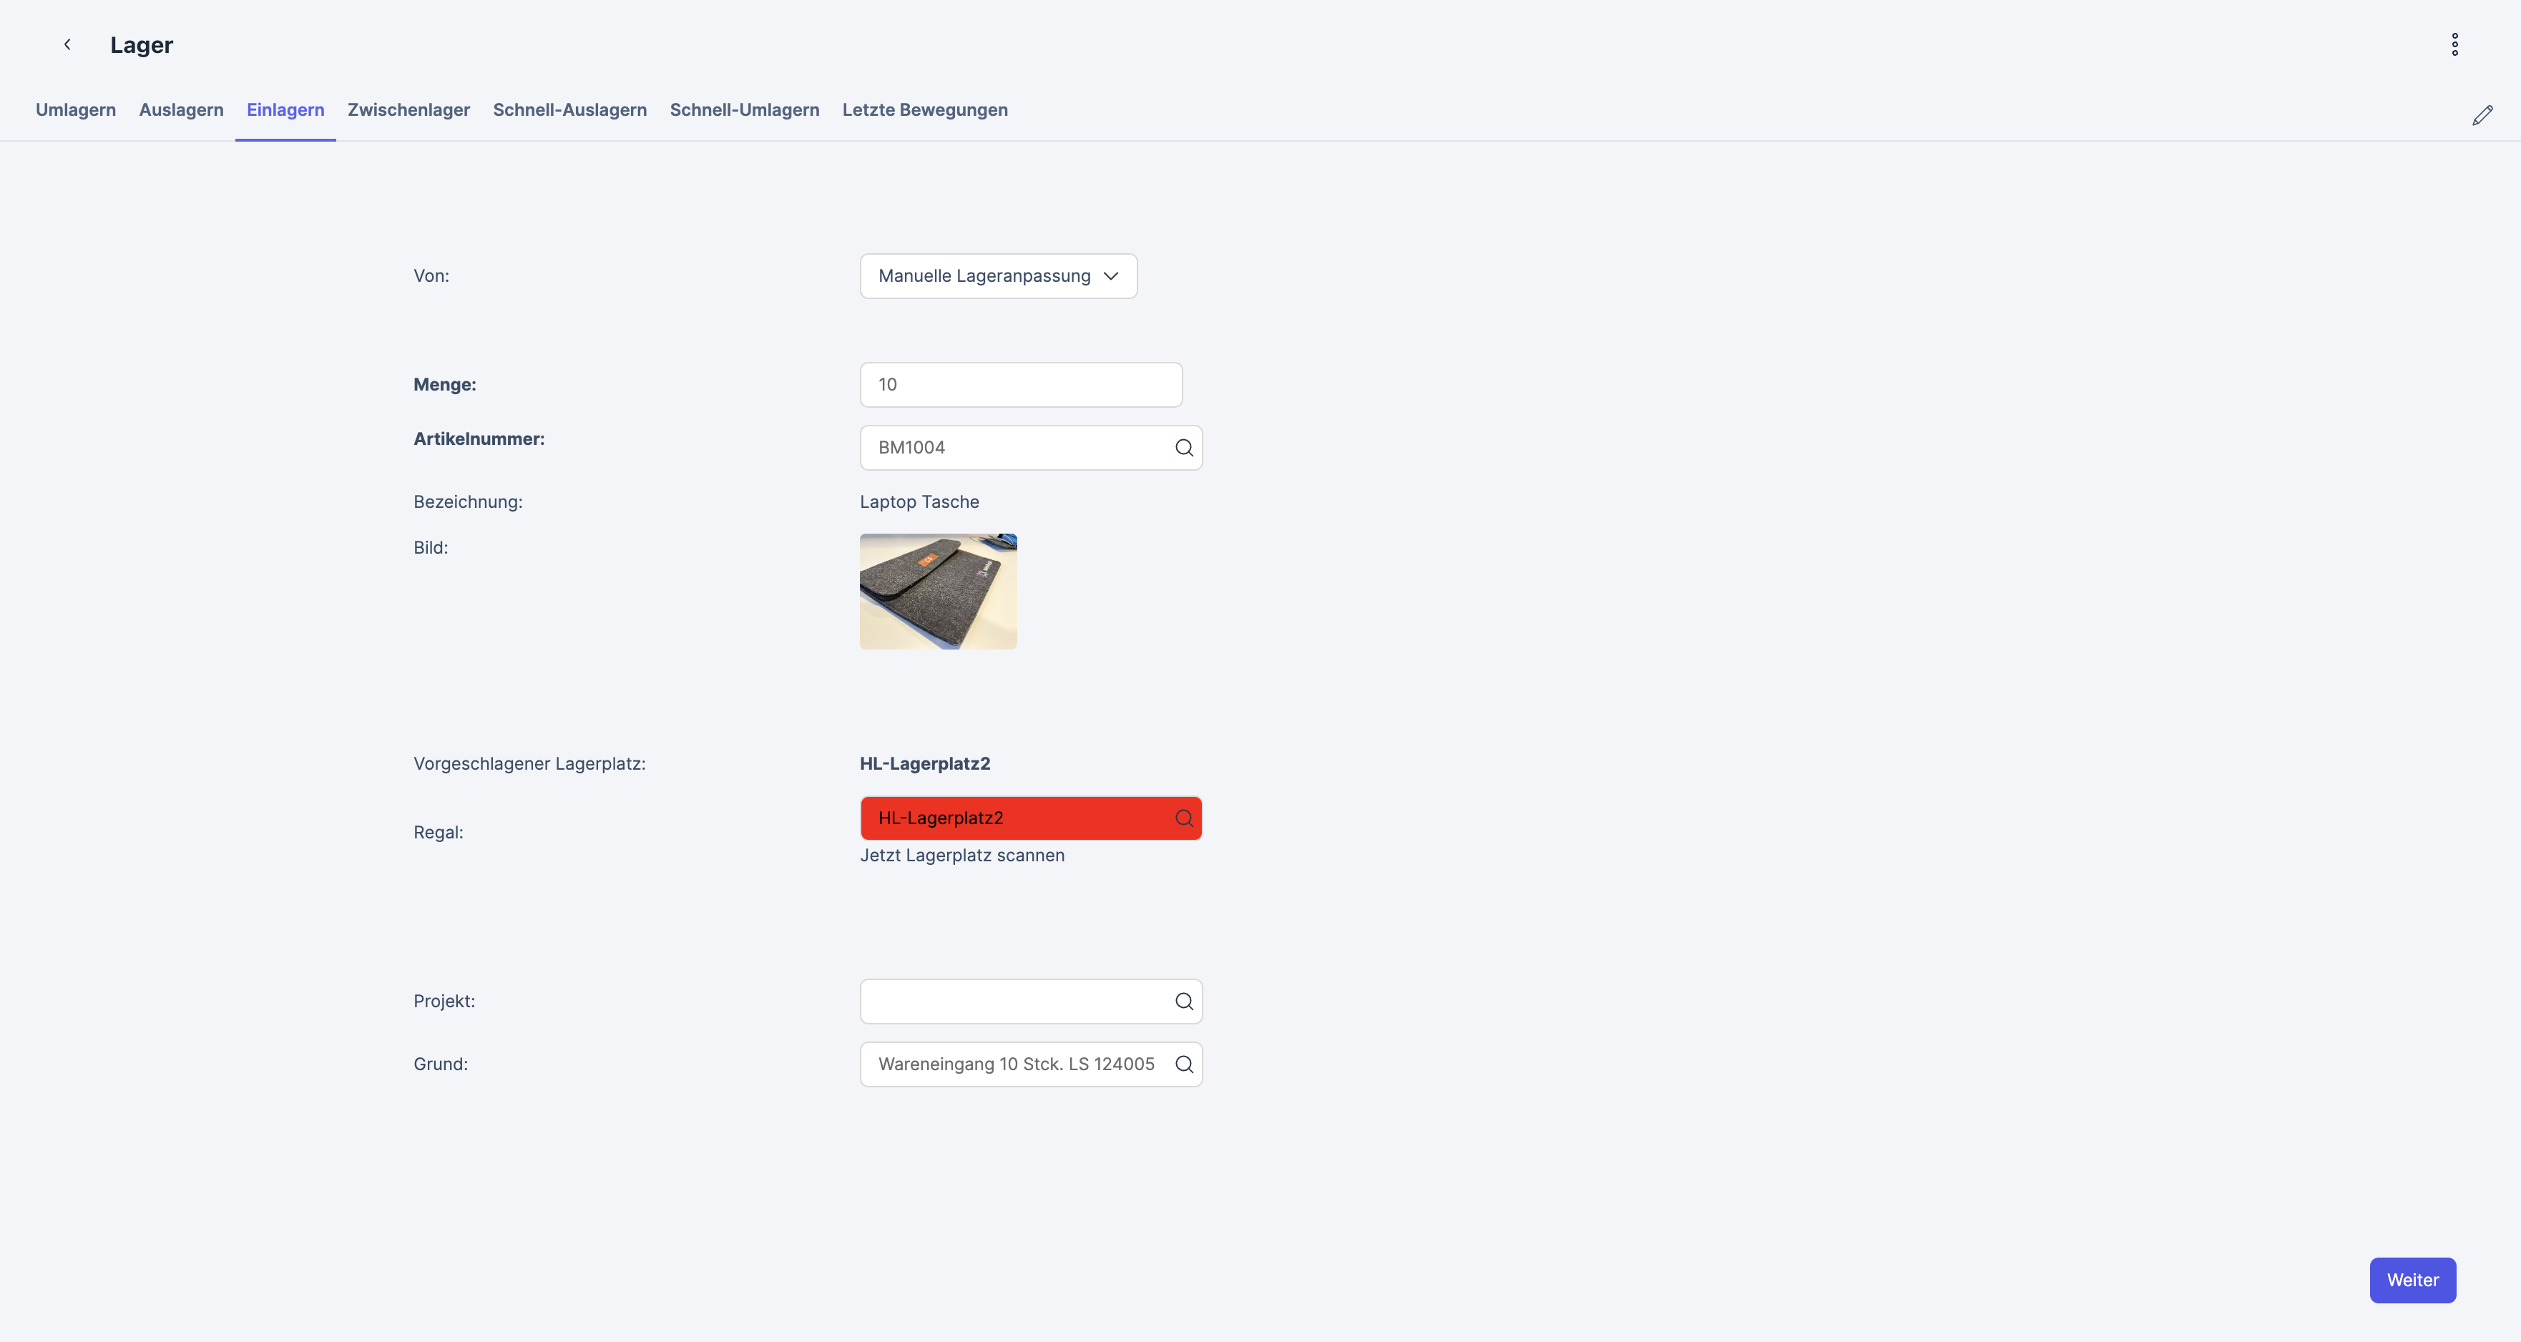Screen dimensions: 2521x1342
Task: Click the Menge input field
Action: [1019, 385]
